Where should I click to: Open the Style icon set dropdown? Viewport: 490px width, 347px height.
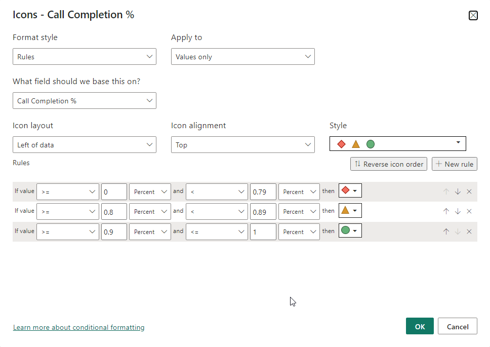[397, 144]
